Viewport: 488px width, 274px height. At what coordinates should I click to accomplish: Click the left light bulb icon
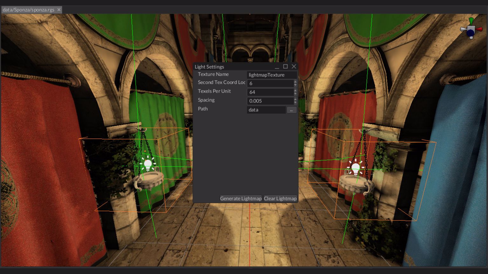pos(148,164)
